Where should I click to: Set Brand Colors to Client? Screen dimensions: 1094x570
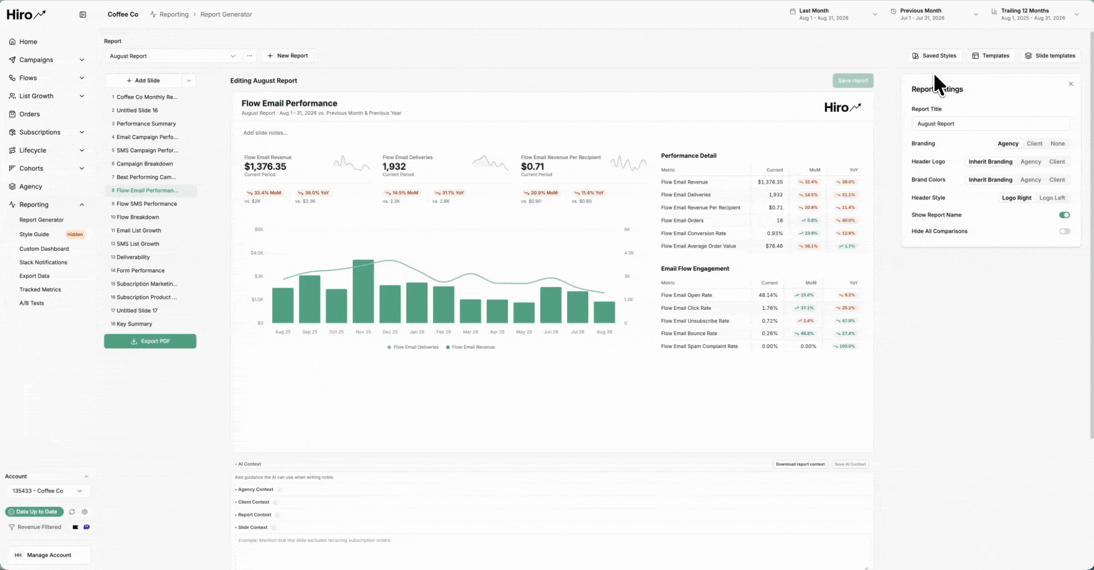click(1057, 180)
